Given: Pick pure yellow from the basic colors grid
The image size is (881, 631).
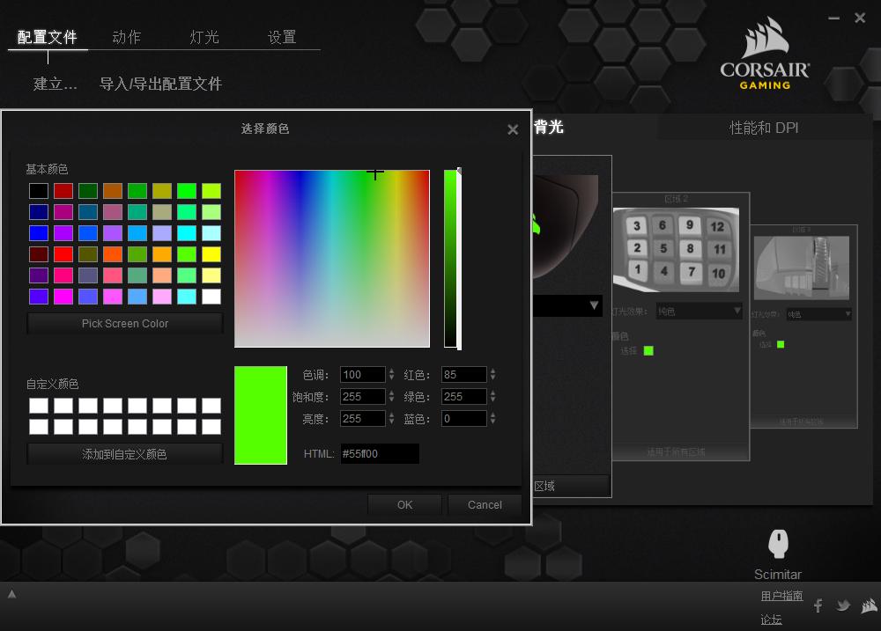Looking at the screenshot, I should [x=211, y=254].
